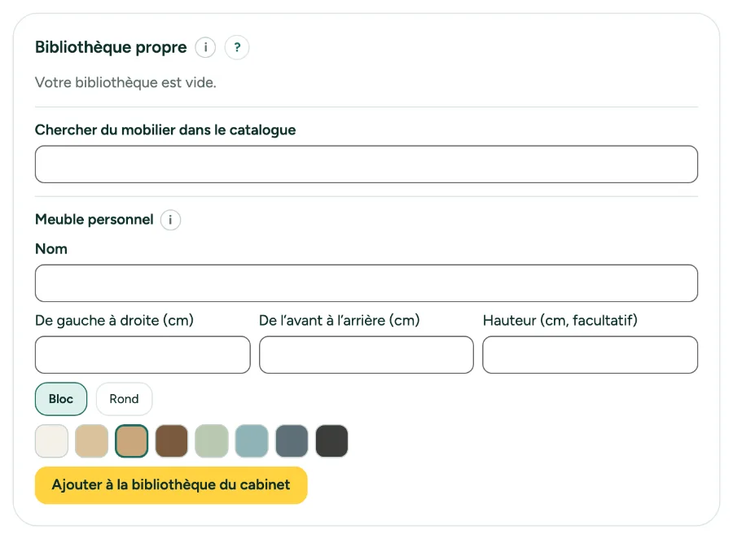Image resolution: width=733 pixels, height=539 pixels.
Task: Pick the selected tan color swatch
Action: tap(132, 440)
